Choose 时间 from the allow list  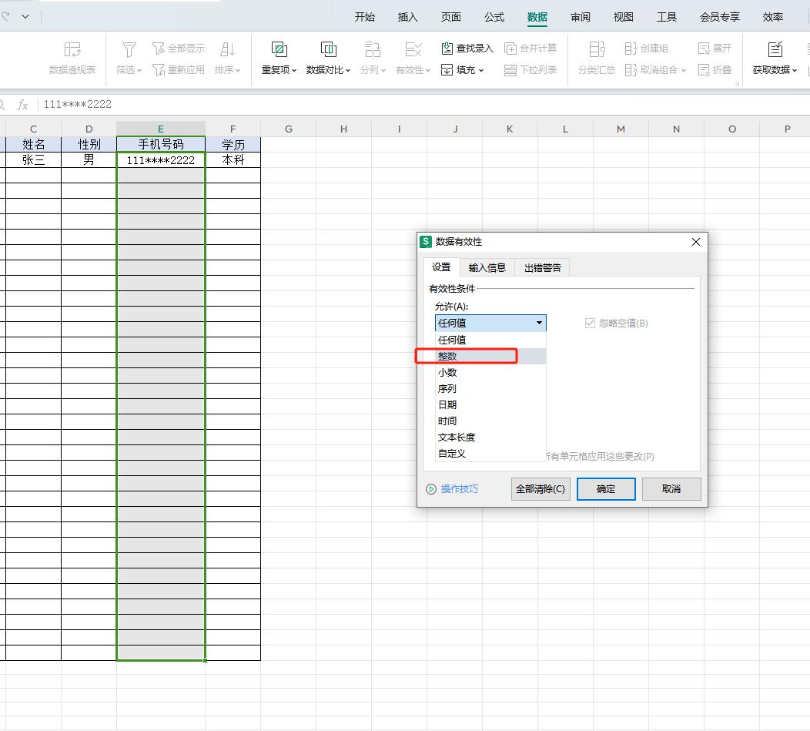pyautogui.click(x=490, y=421)
